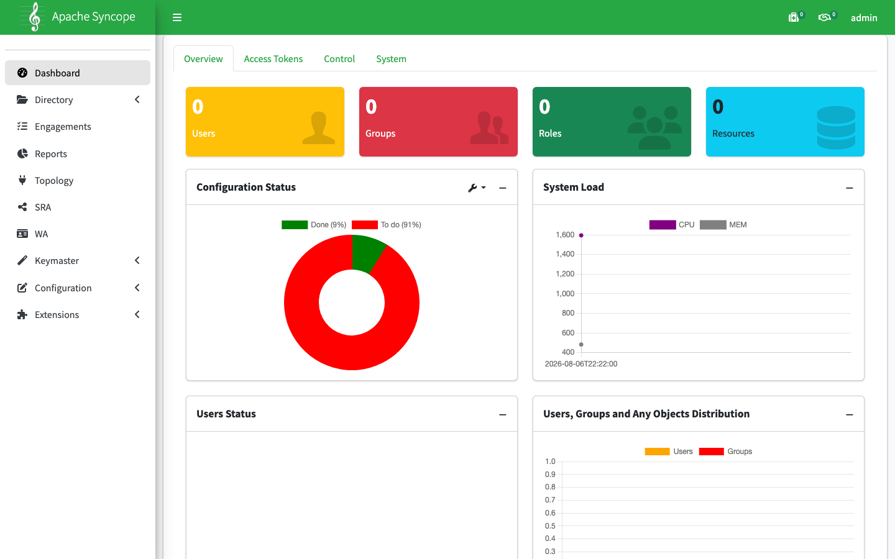Collapse the System Load panel
Screen dimensions: 895x559
pyautogui.click(x=849, y=188)
